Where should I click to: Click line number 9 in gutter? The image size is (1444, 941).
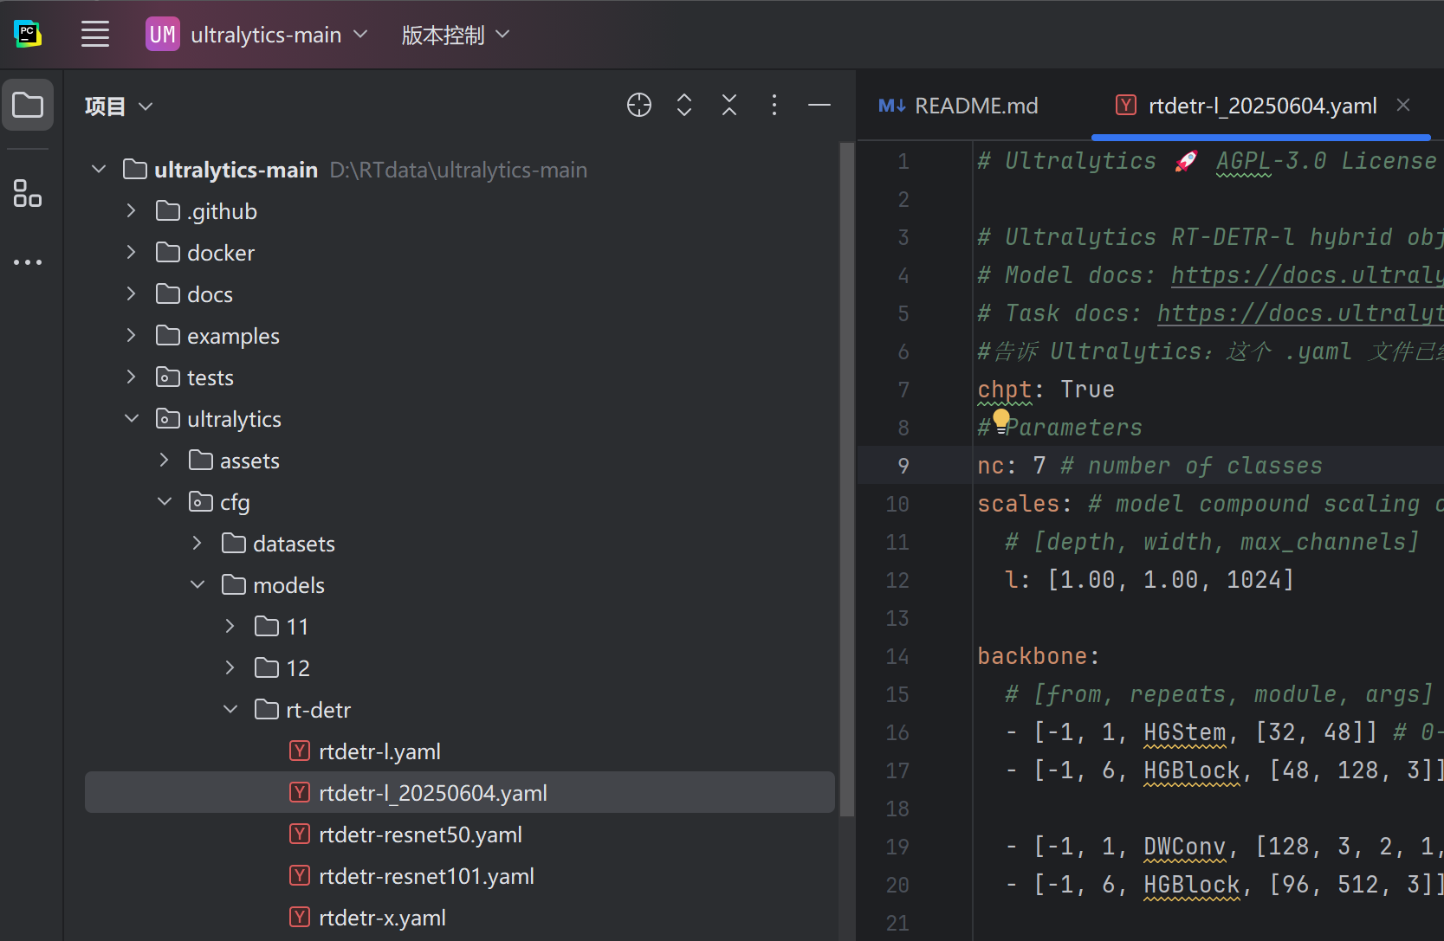[x=903, y=466]
